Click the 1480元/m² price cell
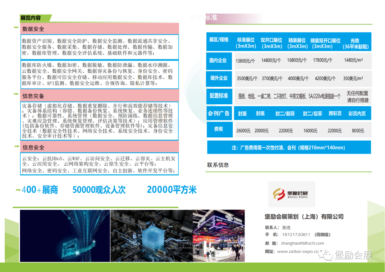This screenshot has width=385, height=272. coord(353,60)
